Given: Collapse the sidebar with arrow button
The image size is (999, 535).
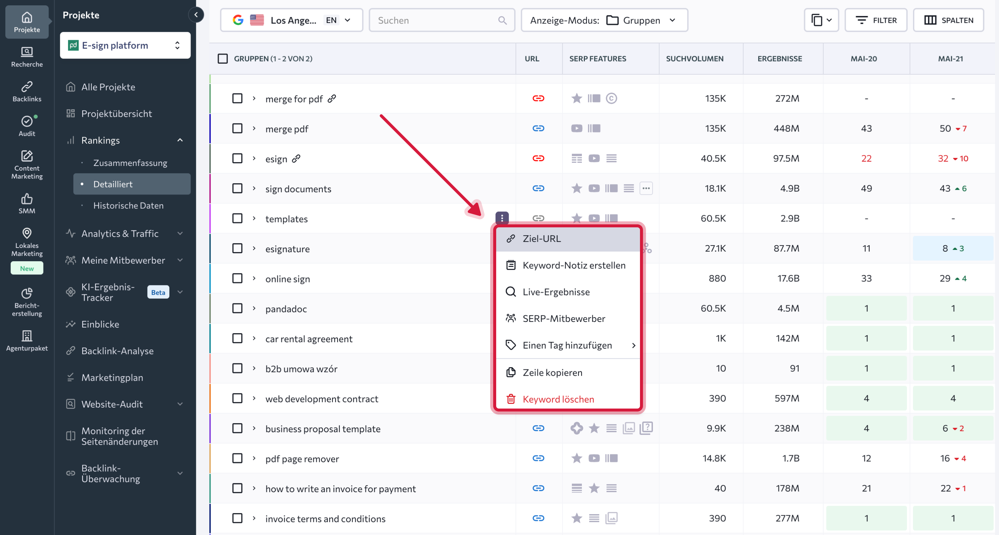Looking at the screenshot, I should point(196,15).
